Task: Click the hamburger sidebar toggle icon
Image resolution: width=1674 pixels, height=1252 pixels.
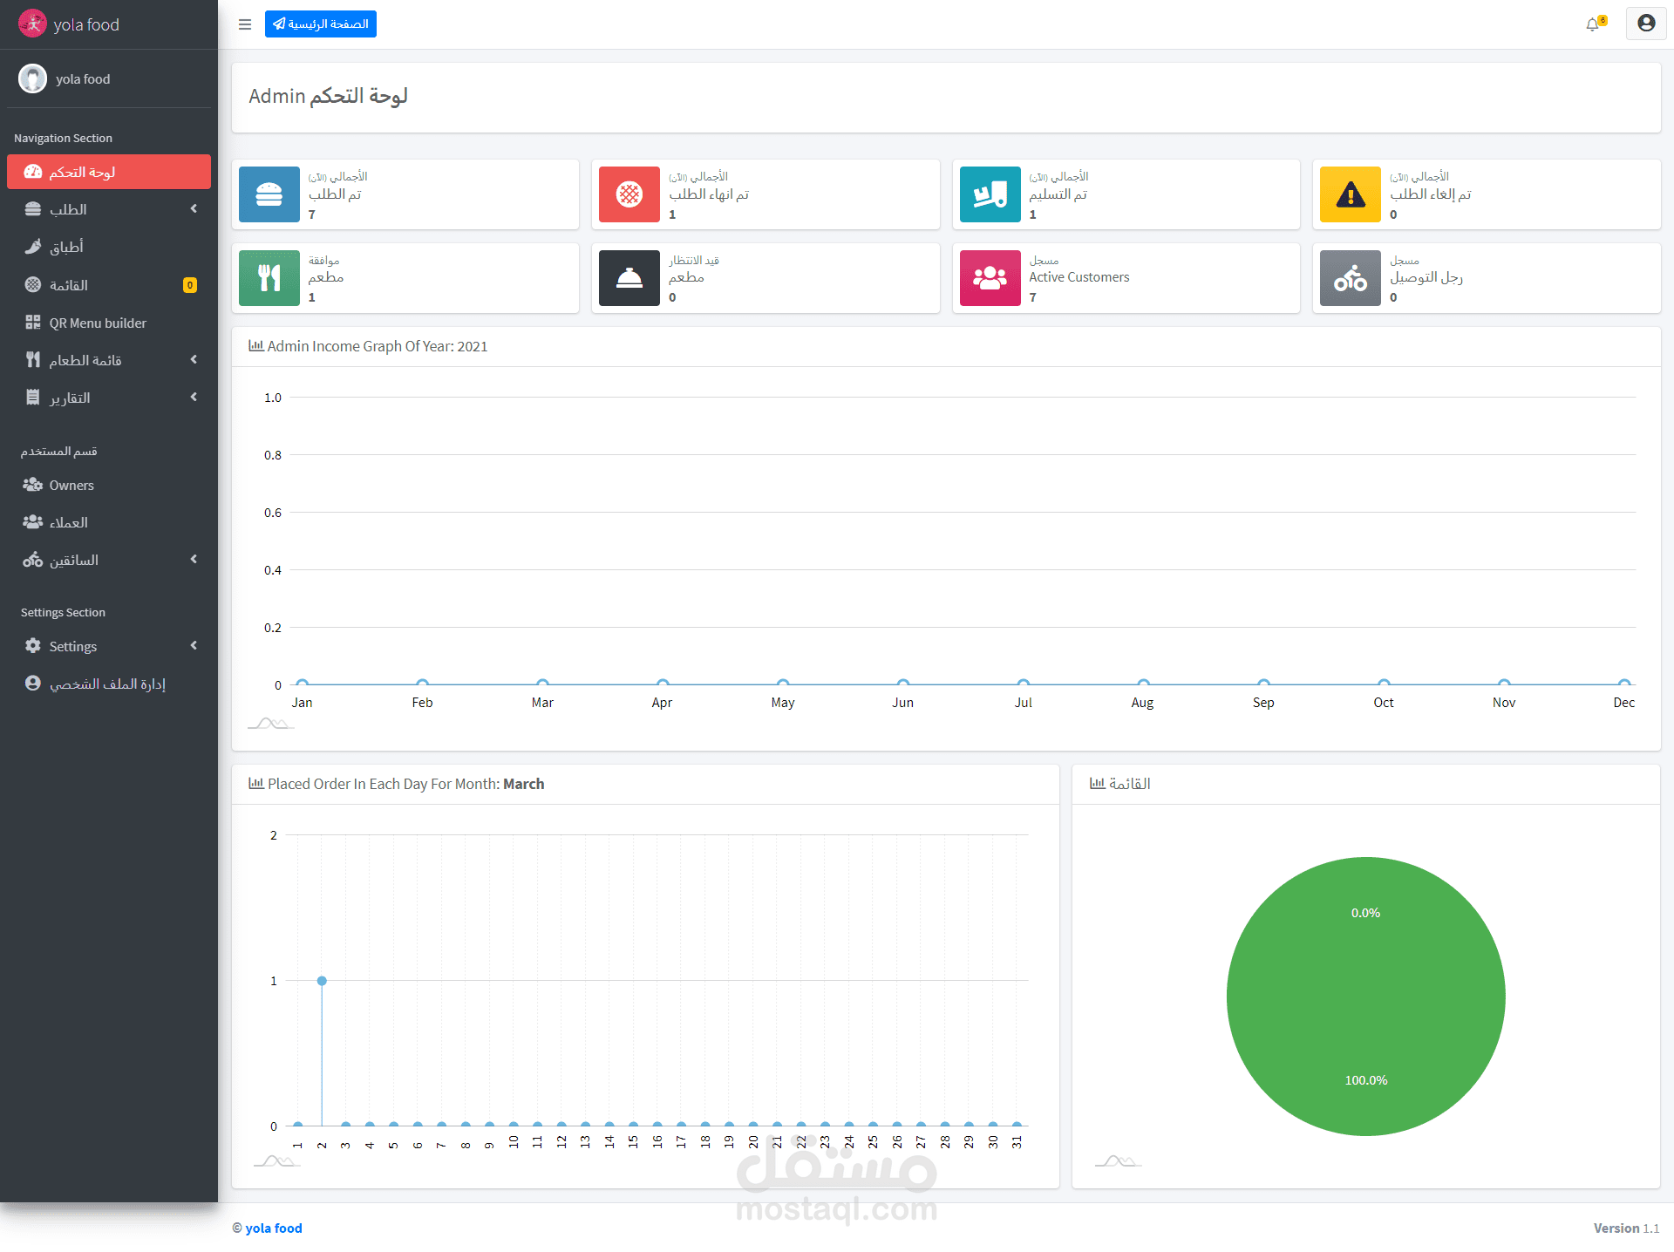Action: (245, 24)
